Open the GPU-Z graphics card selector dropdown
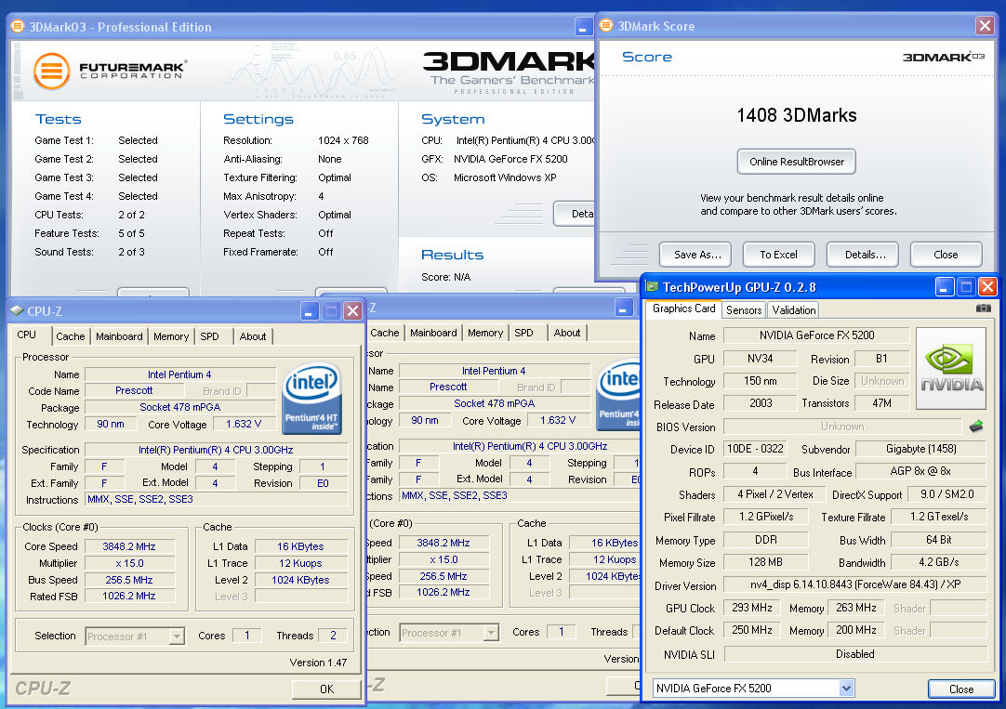The height and width of the screenshot is (709, 1006). point(846,688)
